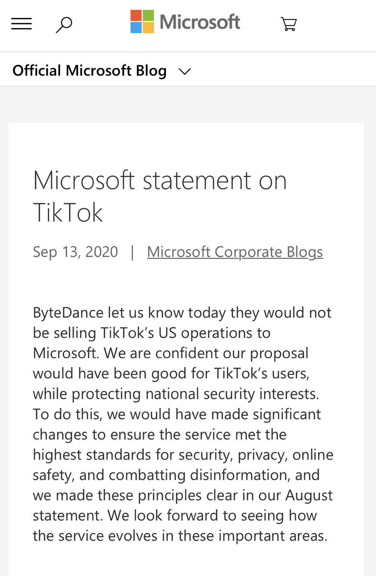The width and height of the screenshot is (376, 576).
Task: Click the search magnifier icon
Action: pyautogui.click(x=64, y=25)
